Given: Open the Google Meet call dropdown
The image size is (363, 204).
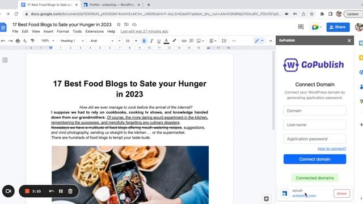Looking at the screenshot, I should point(316,27).
